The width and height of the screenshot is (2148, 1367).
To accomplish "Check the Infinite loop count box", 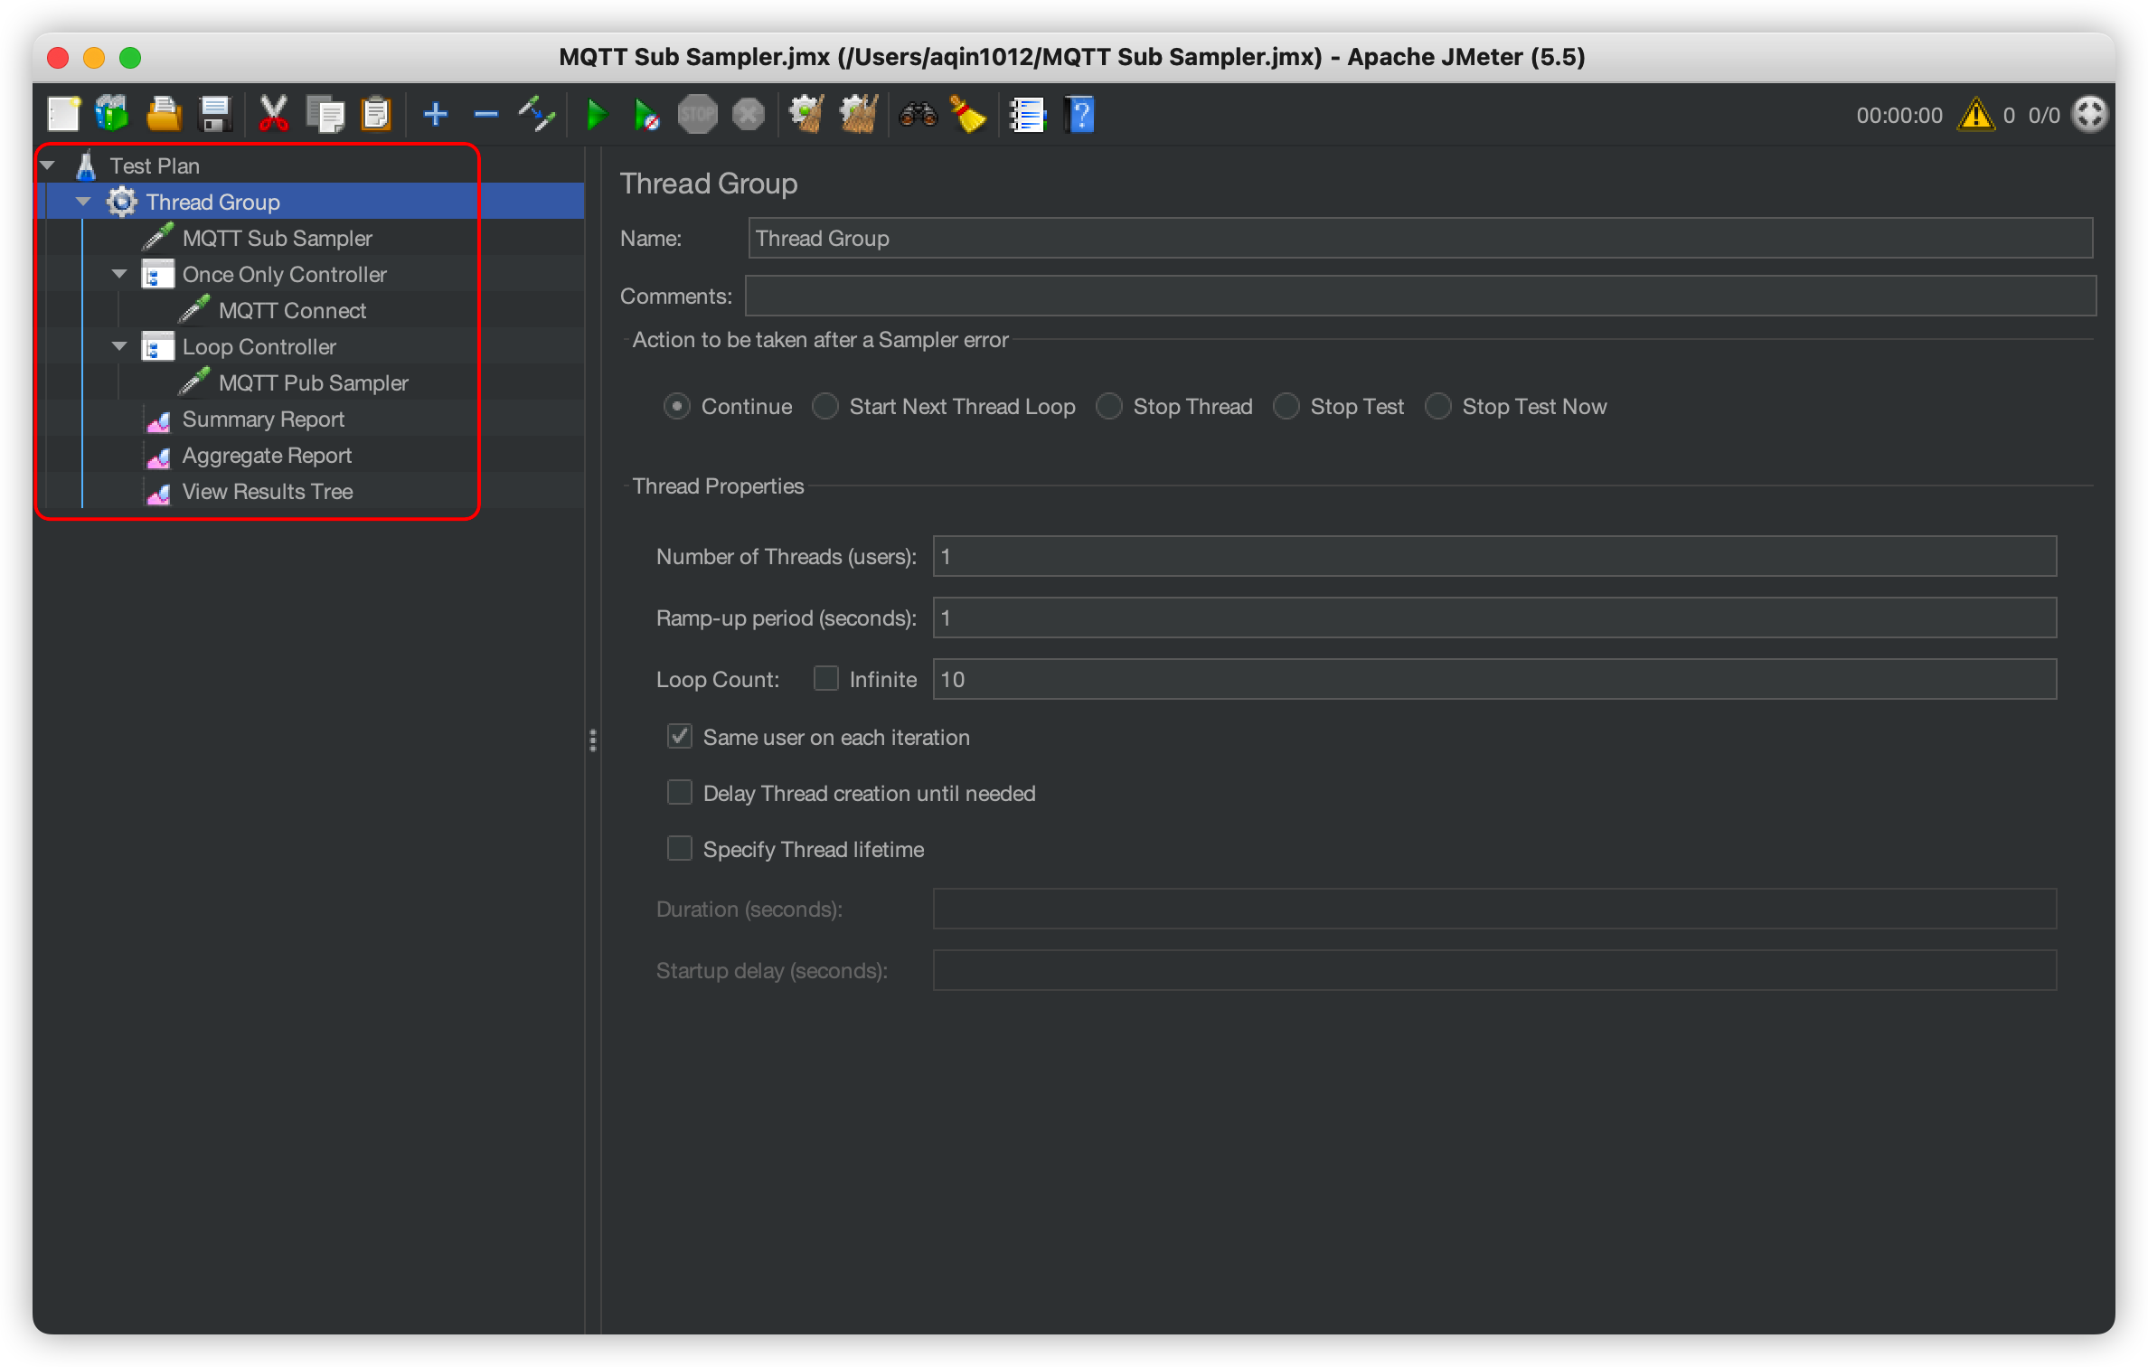I will coord(826,678).
